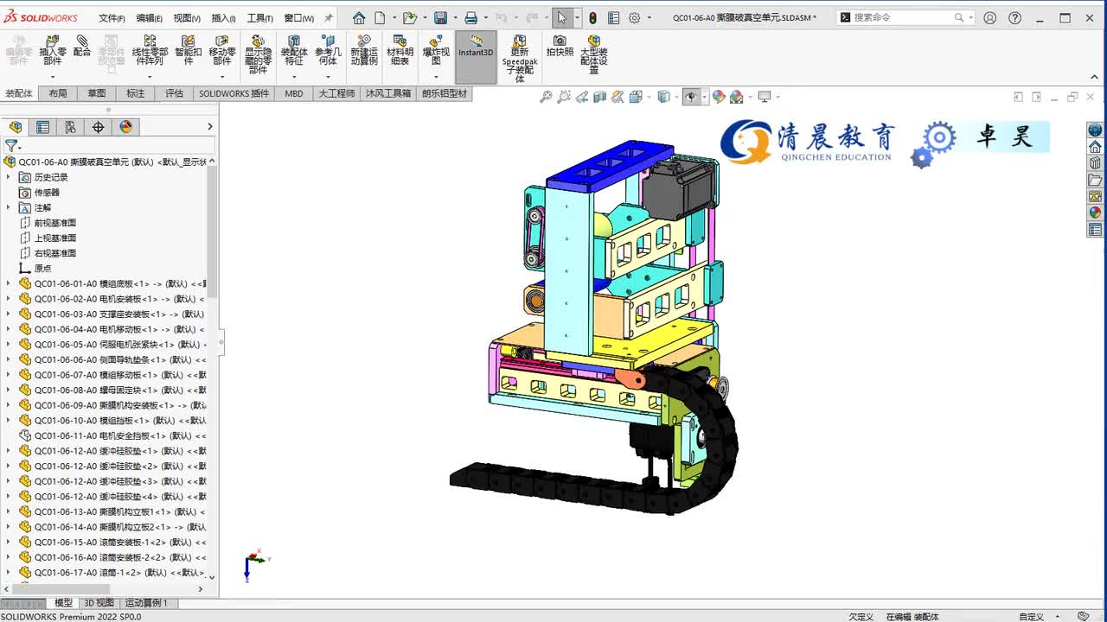Open dropdown arrow under 插入零部件

point(53,77)
